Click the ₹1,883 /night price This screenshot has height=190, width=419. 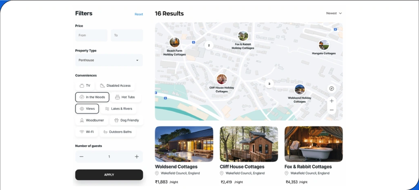coord(167,182)
